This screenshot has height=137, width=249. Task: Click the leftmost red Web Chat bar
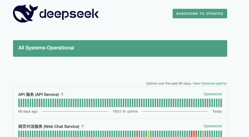[x=137, y=134]
